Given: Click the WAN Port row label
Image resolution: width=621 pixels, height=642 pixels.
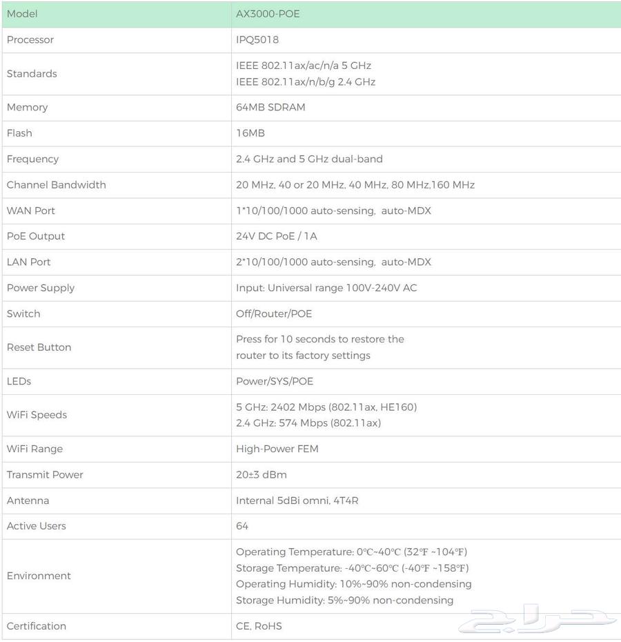Looking at the screenshot, I should pos(31,211).
